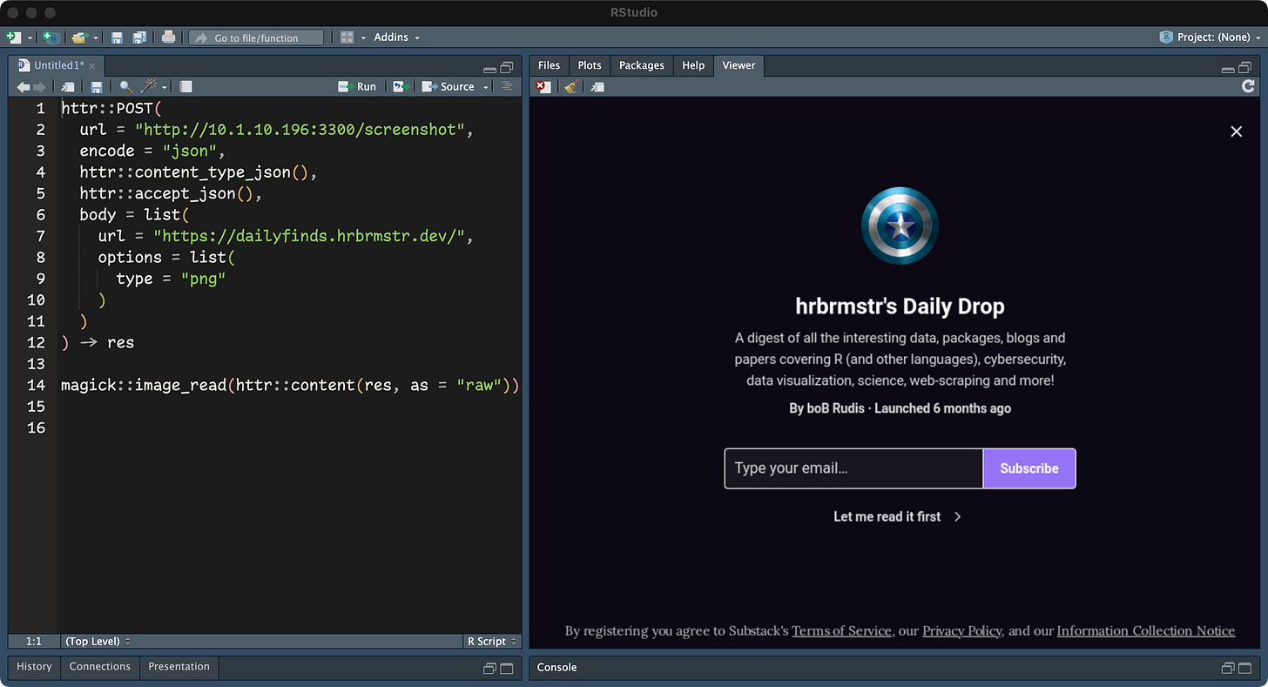Switch to the Connections tab
This screenshot has width=1268, height=687.
(x=100, y=667)
